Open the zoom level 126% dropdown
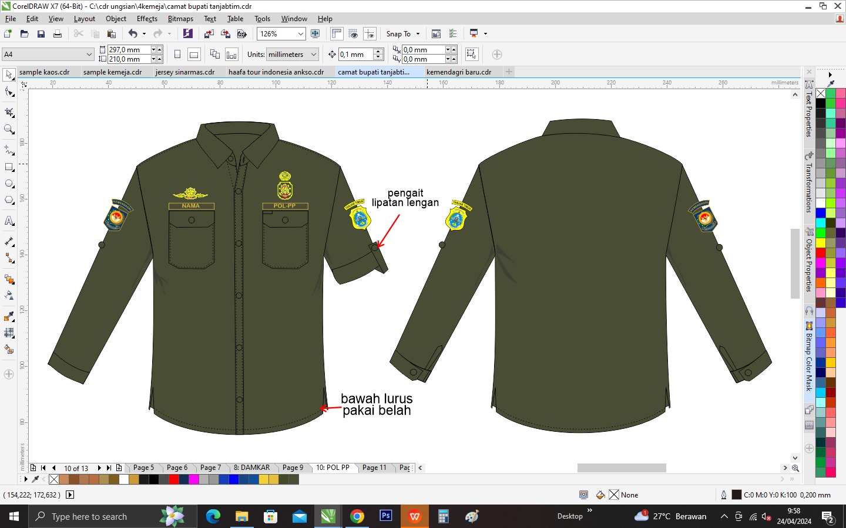The width and height of the screenshot is (846, 528). [300, 34]
